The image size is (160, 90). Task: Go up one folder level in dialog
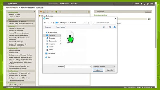tap(54, 23)
